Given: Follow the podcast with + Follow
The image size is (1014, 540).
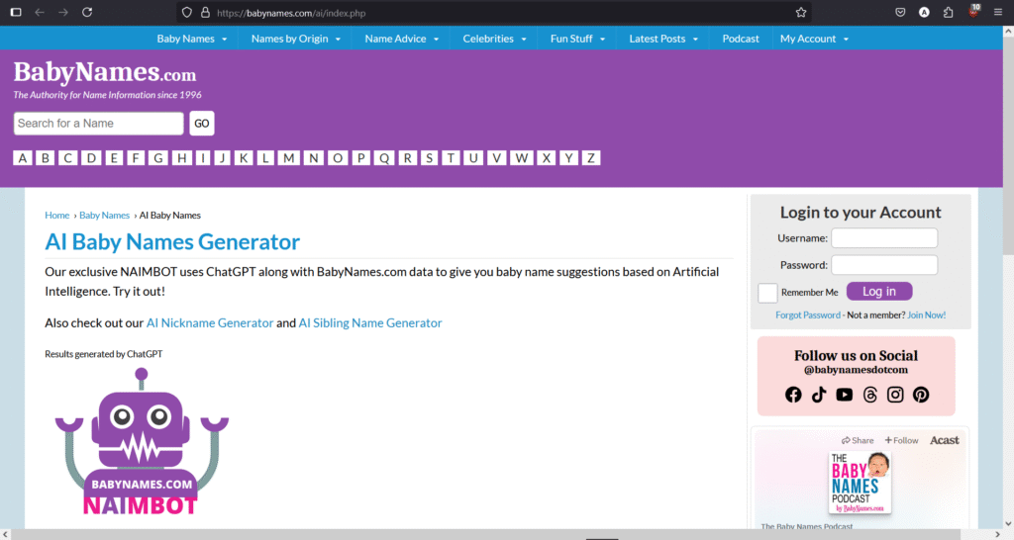Looking at the screenshot, I should point(901,440).
